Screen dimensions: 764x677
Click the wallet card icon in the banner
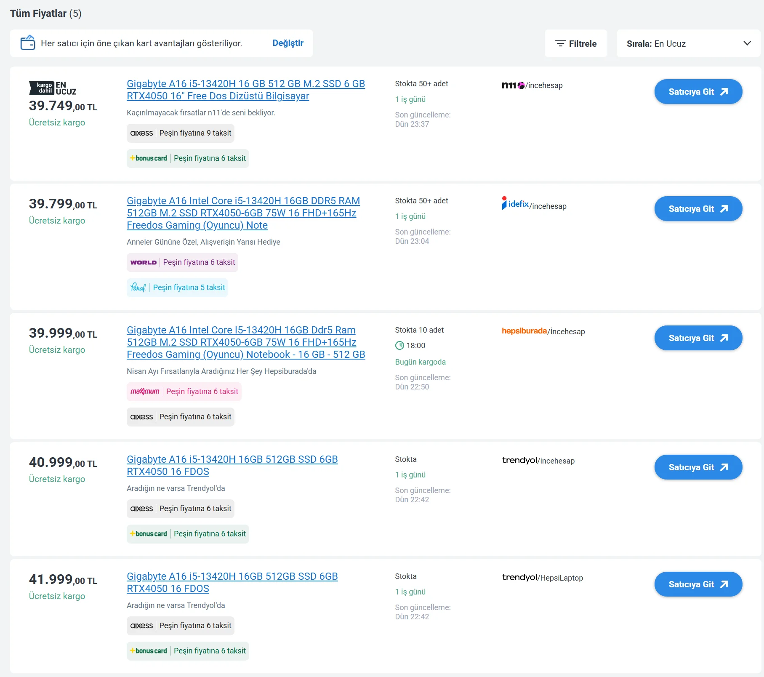[x=28, y=43]
